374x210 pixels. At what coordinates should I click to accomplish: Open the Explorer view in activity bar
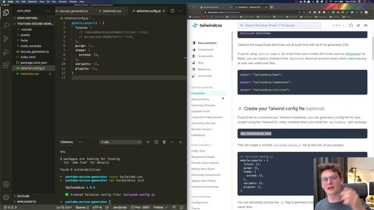6,12
